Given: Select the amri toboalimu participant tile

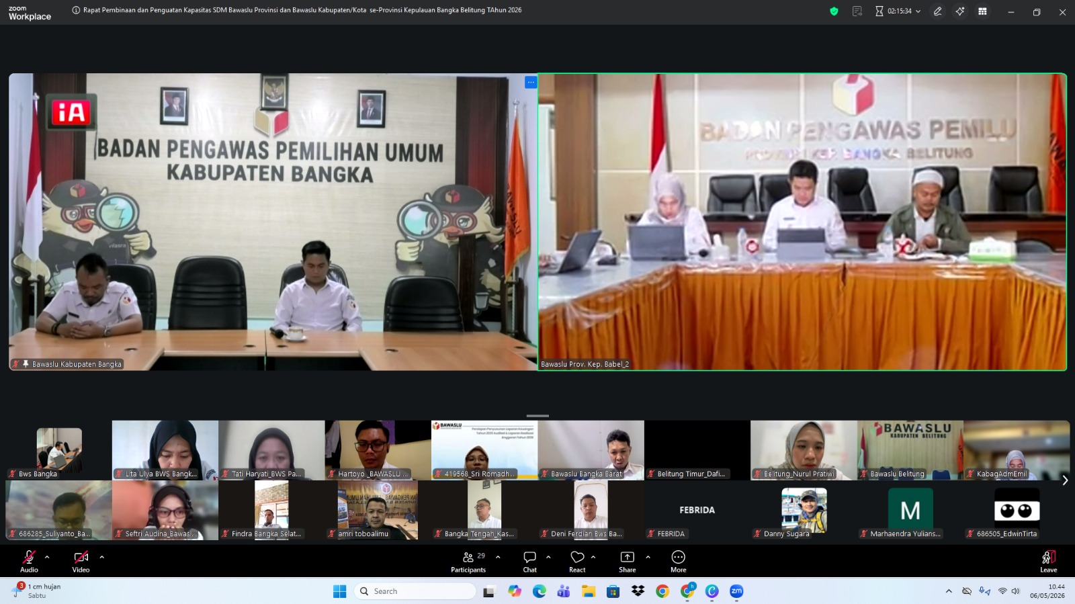Looking at the screenshot, I should [378, 510].
